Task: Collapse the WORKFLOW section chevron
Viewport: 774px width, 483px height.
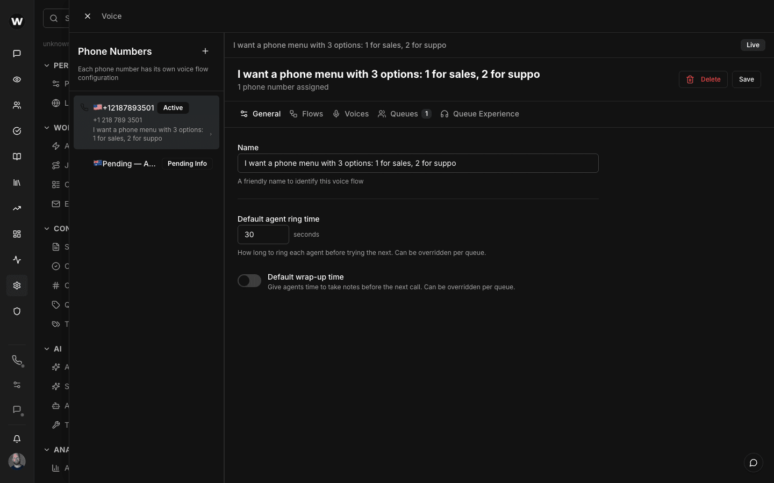Action: click(x=47, y=127)
